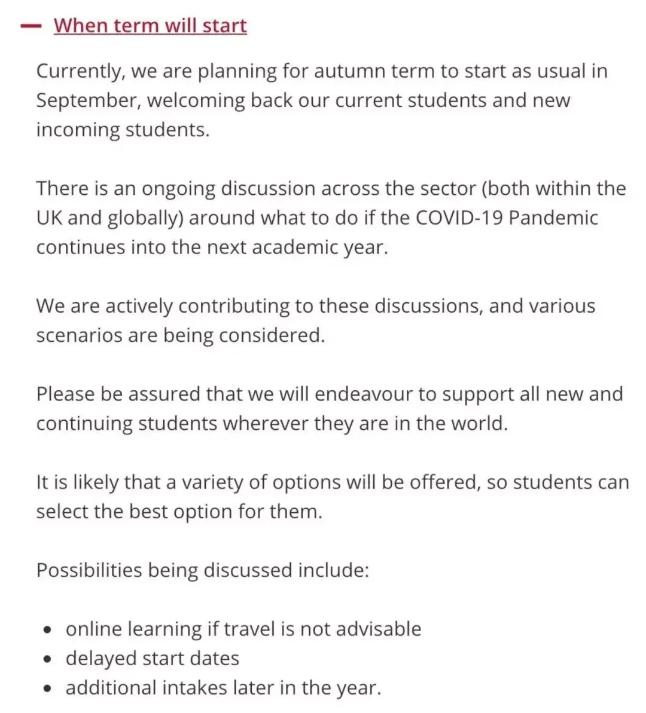646x713 pixels.
Task: Click the 'delayed start dates' list item
Action: point(152,658)
